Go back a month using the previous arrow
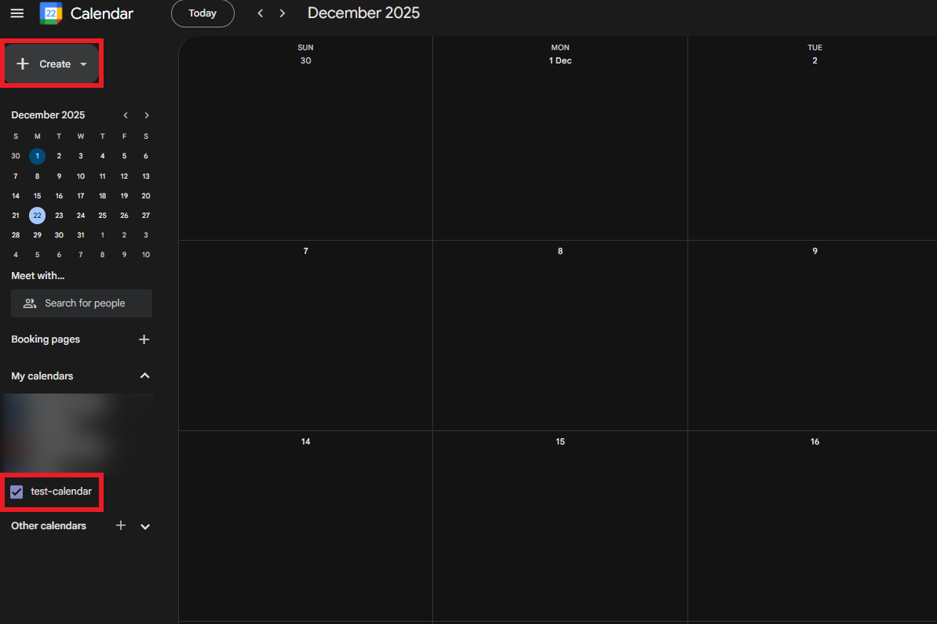This screenshot has height=624, width=937. [260, 13]
